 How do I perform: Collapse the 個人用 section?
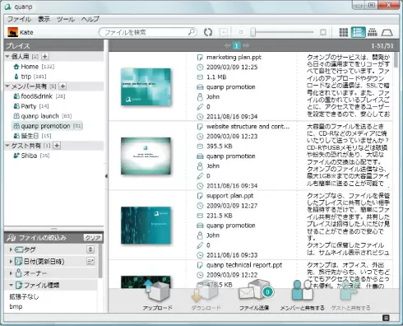[x=7, y=56]
